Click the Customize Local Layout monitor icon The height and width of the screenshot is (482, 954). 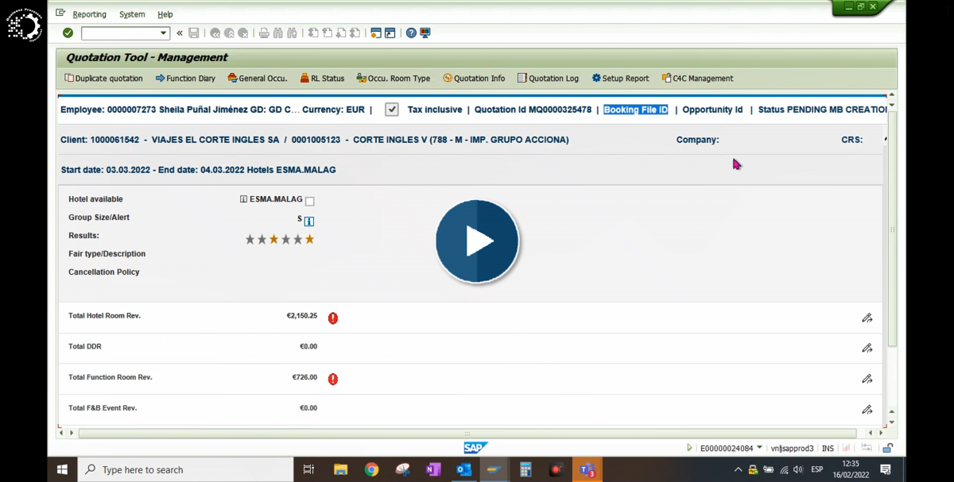click(x=425, y=33)
